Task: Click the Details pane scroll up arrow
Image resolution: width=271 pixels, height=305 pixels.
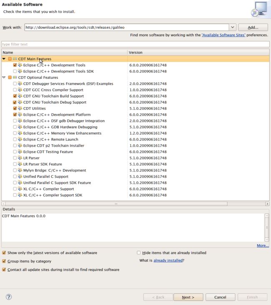Action: (267, 215)
